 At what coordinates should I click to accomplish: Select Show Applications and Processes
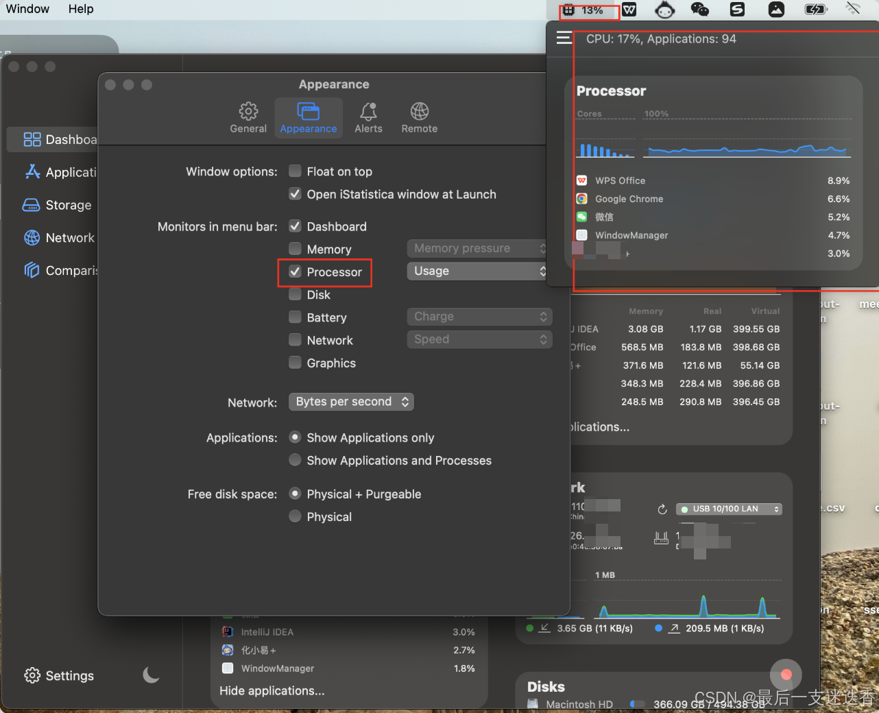pos(295,459)
